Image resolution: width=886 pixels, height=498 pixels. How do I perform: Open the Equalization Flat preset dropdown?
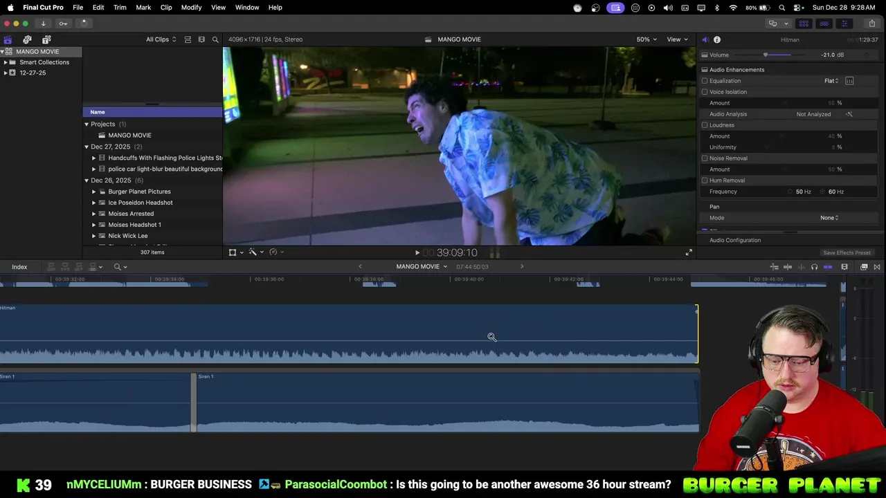tap(831, 81)
